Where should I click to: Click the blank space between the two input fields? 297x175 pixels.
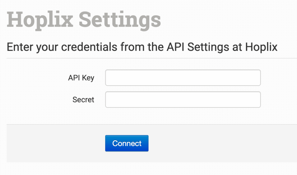[183, 89]
